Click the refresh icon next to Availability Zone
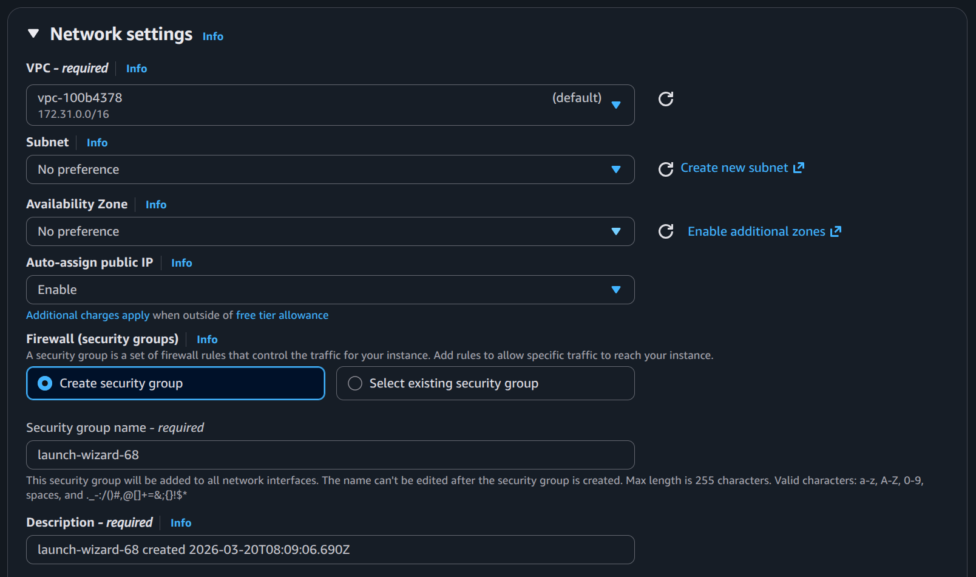 pos(666,231)
